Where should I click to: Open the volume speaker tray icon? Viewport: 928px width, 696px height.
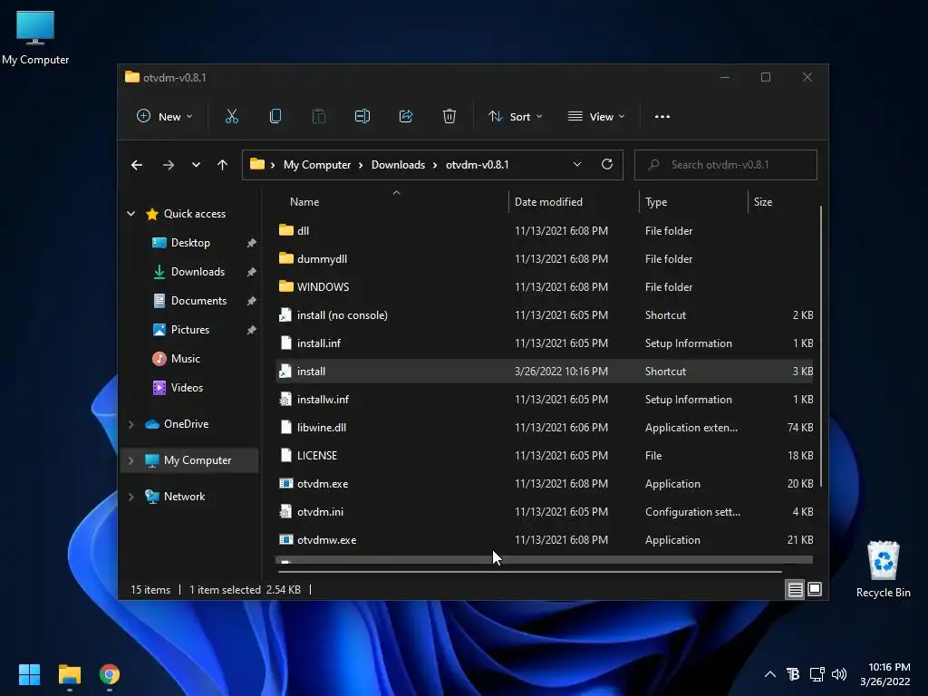click(x=839, y=674)
